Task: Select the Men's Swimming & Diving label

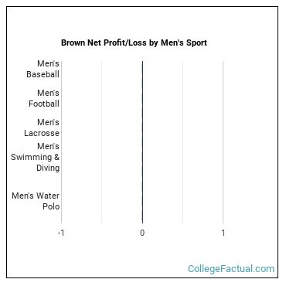Action: [x=36, y=157]
